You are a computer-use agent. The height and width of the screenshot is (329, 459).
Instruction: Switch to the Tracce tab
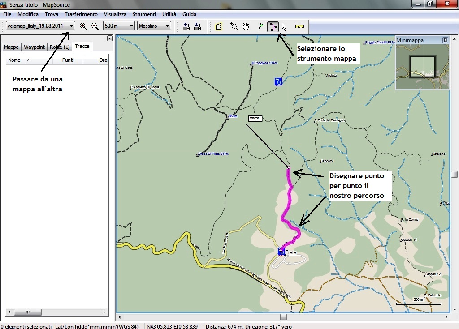[82, 46]
